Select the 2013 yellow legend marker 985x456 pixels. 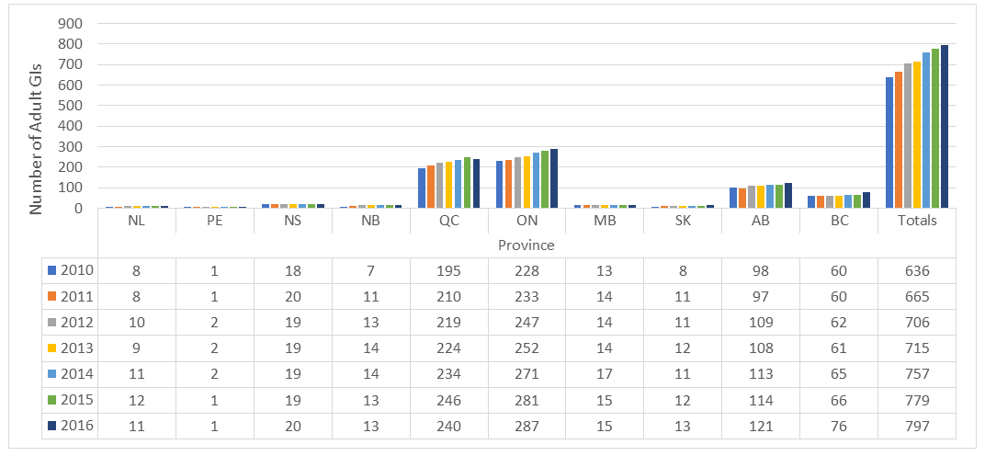(52, 348)
